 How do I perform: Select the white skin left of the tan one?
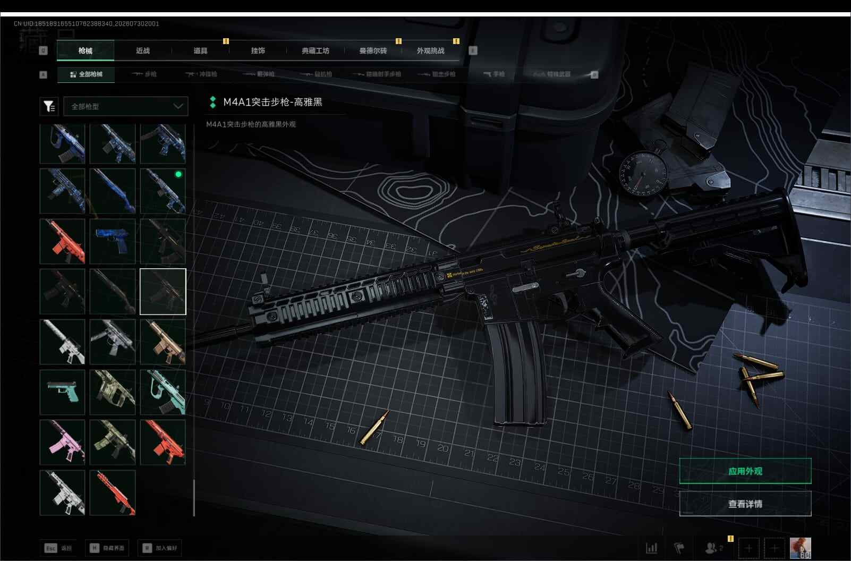pyautogui.click(x=113, y=342)
